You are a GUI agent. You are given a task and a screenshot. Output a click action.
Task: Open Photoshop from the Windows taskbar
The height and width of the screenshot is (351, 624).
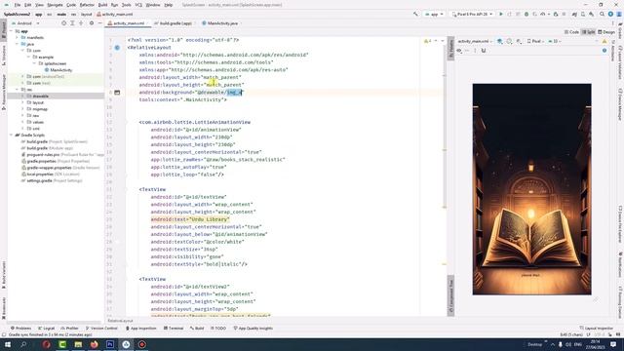(110, 344)
